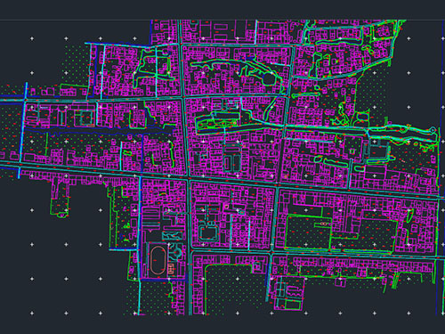The image size is (445, 334).
Task: Click inside the large green-bordered dotted field
Action: [x=307, y=232]
